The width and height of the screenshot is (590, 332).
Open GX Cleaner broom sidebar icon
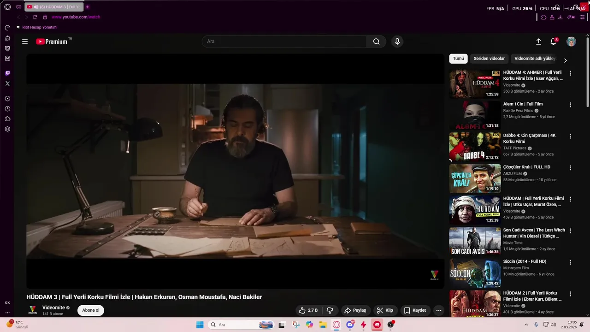click(7, 38)
